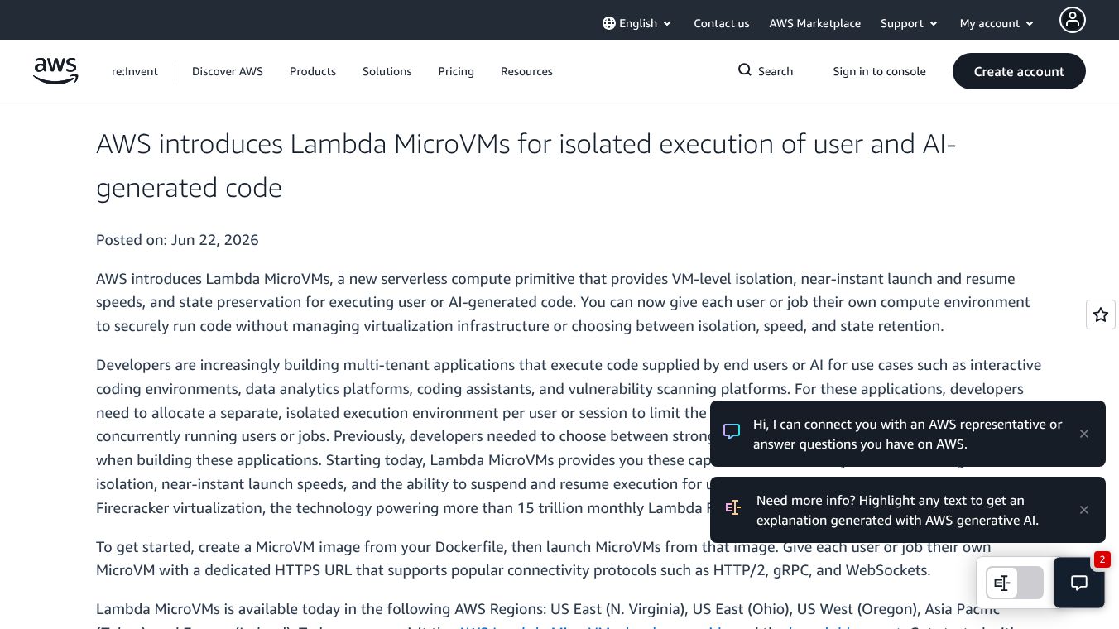Dismiss the AWS representative chat popup
This screenshot has width=1119, height=629.
pyautogui.click(x=1084, y=434)
